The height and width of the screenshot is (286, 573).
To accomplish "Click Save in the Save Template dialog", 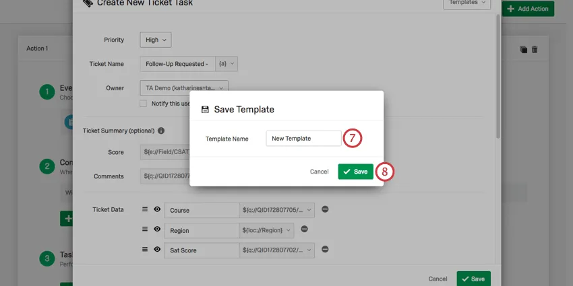I will point(355,172).
